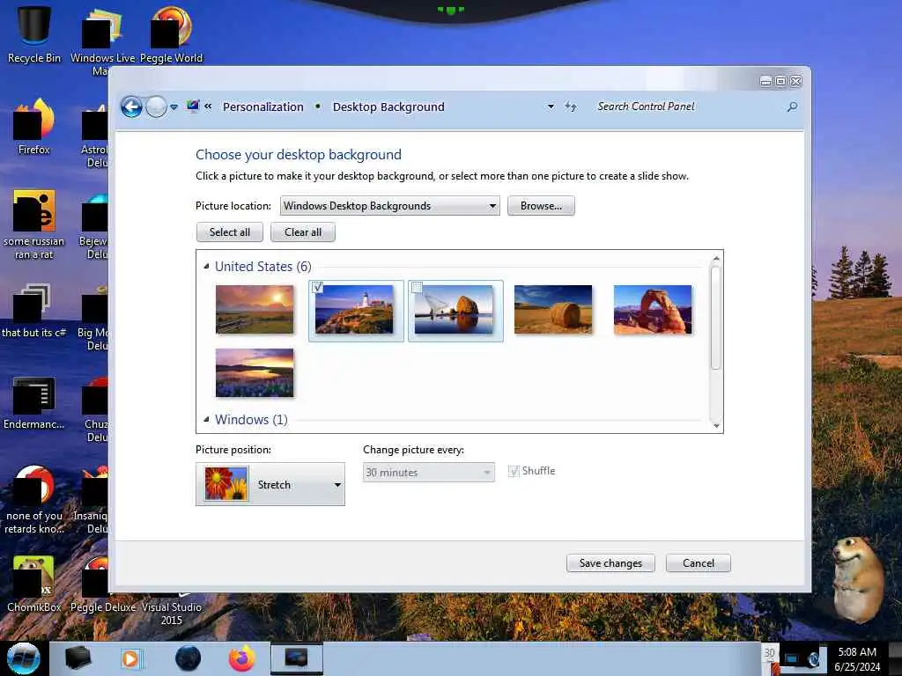The height and width of the screenshot is (676, 902).
Task: Open the Change picture every dropdown
Action: tap(429, 473)
